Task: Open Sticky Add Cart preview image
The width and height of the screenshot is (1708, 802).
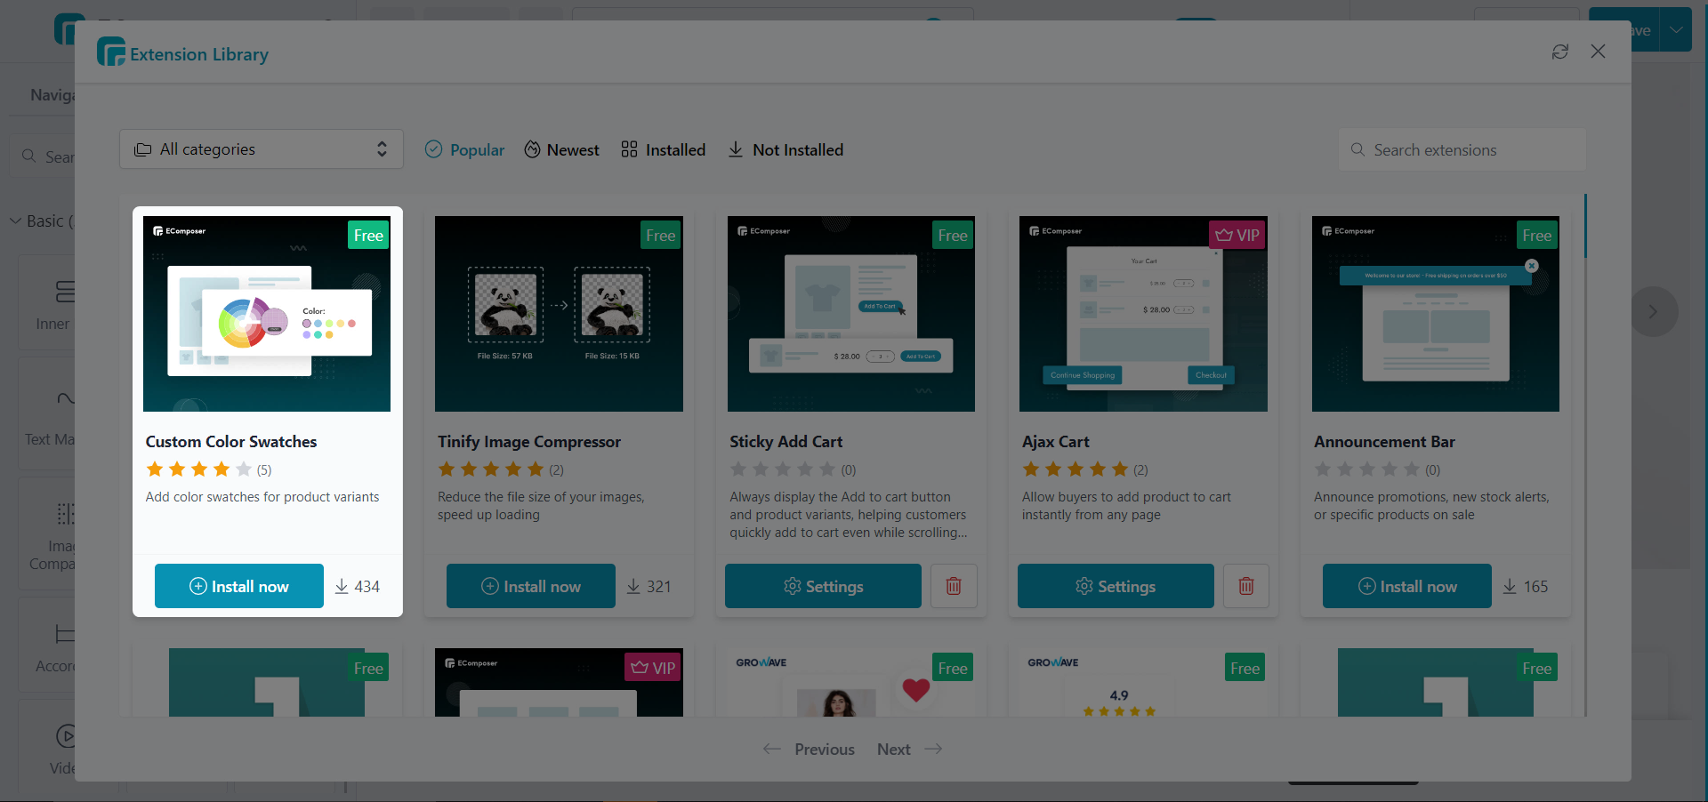Action: coord(851,314)
